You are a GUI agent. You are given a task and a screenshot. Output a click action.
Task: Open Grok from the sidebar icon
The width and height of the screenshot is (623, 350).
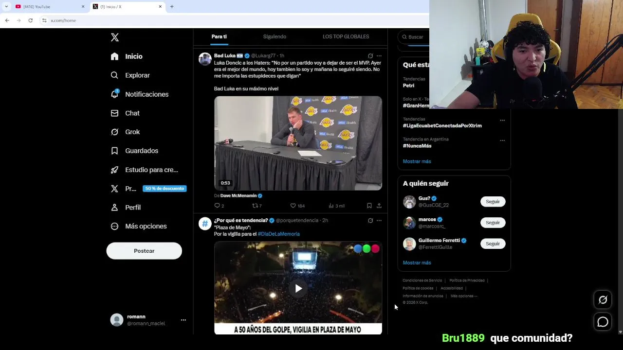tap(114, 132)
